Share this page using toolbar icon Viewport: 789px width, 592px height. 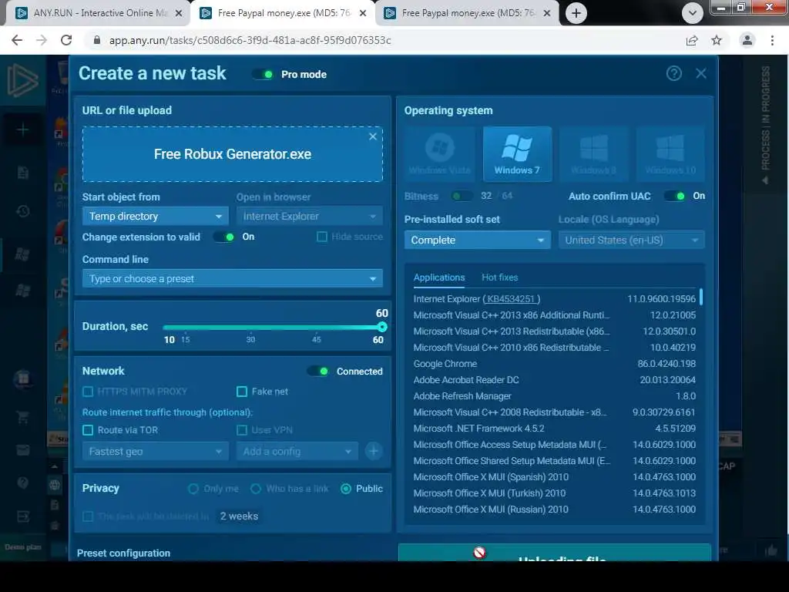pos(692,40)
